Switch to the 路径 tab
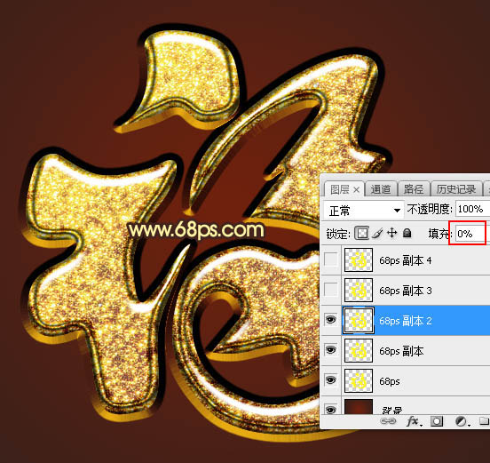 coord(413,189)
